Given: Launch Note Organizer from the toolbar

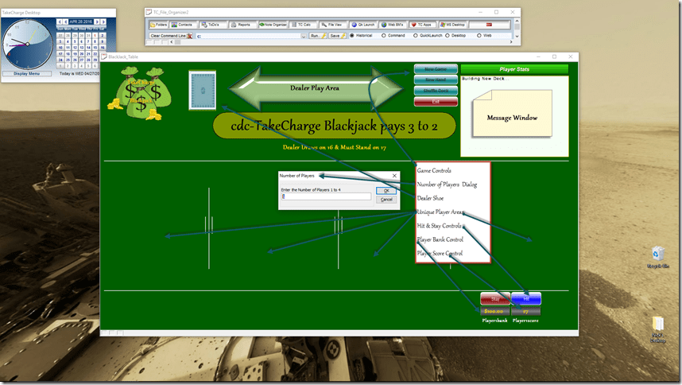Looking at the screenshot, I should coord(273,25).
